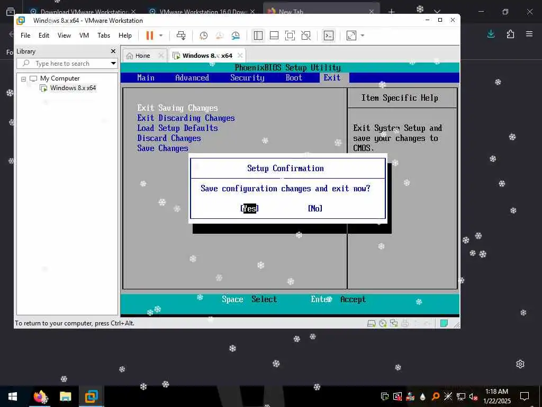Click the muted speaker tray icon
542x407 pixels.
pos(473,396)
